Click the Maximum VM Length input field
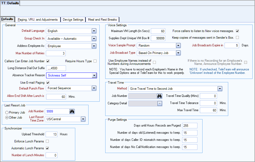Screen dimensions: 255x162 pos(158,31)
